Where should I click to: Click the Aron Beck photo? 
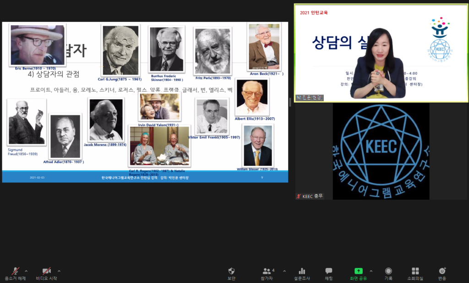(264, 47)
